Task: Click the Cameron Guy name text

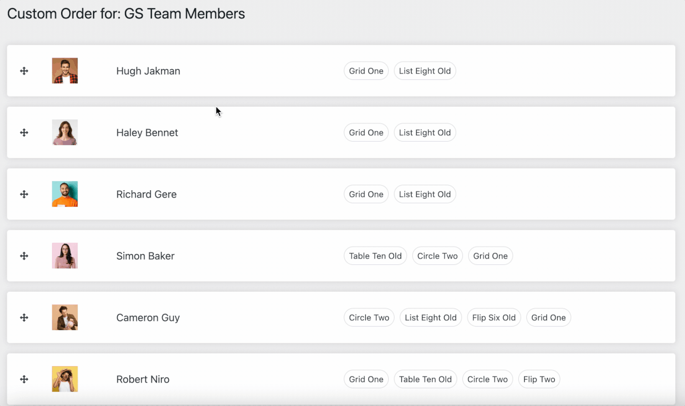Action: [148, 317]
